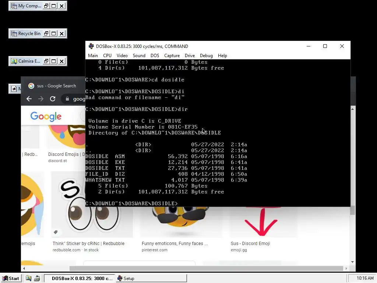The width and height of the screenshot is (377, 283).
Task: Click browser horizontal scrollbar right arrow
Action: point(346,268)
